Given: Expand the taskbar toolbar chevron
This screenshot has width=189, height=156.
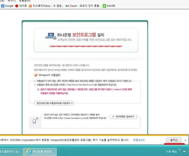Looking at the screenshot, I should [x=180, y=150].
